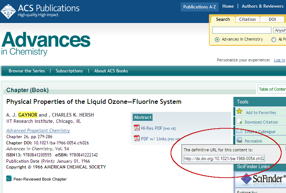The height and width of the screenshot is (193, 286).
Task: Click the highlighted author name GAYNOR
Action: pos(28,115)
